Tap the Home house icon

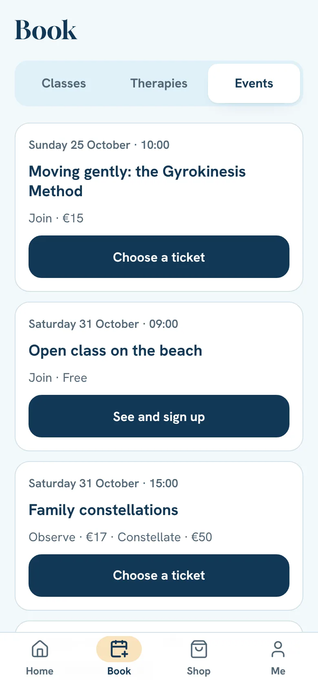click(x=40, y=649)
